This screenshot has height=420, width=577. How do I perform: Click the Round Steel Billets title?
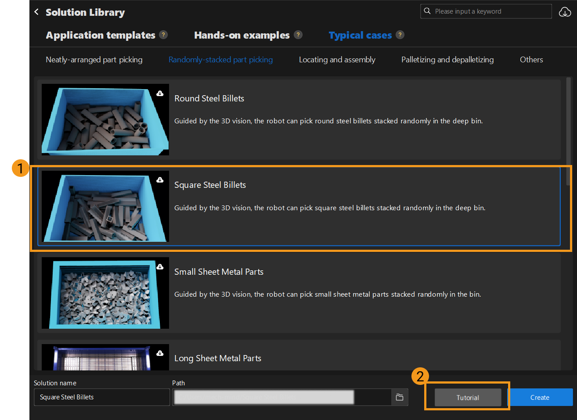click(209, 98)
